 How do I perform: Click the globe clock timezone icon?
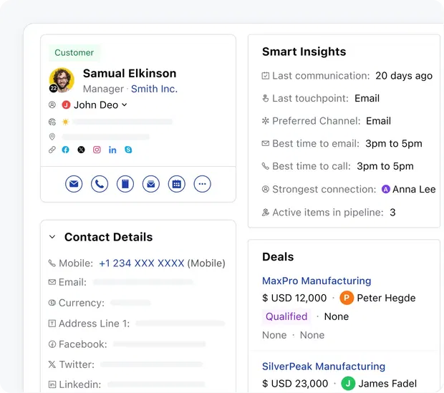click(x=52, y=122)
